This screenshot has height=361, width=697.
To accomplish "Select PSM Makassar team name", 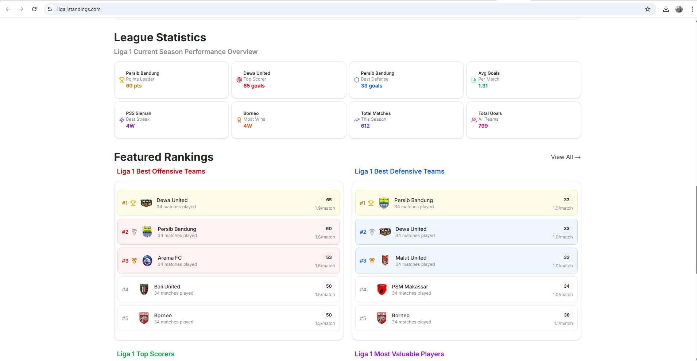I will (x=410, y=287).
